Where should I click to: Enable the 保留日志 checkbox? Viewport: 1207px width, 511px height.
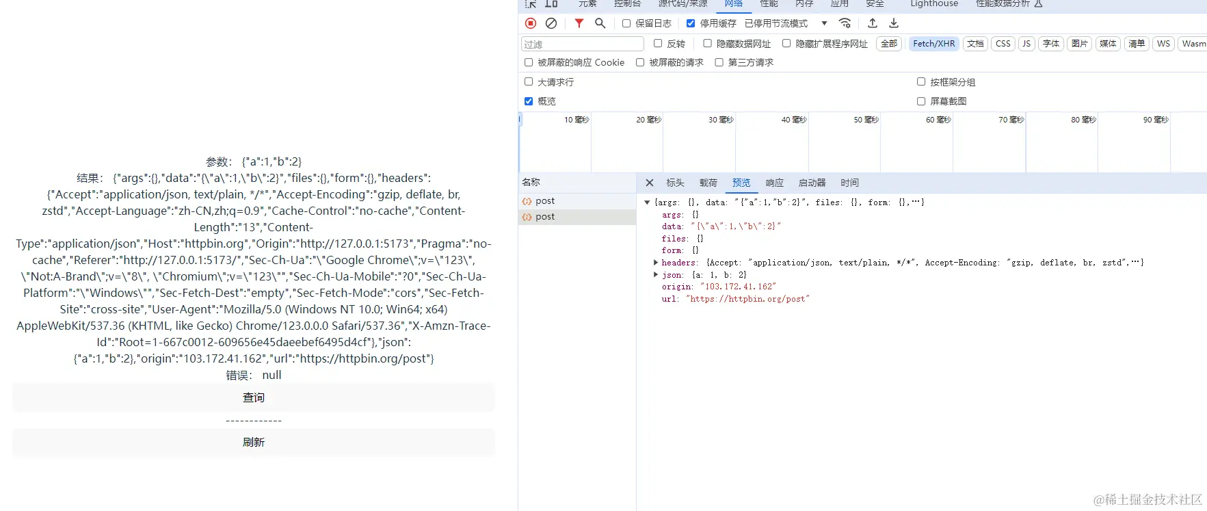point(626,23)
